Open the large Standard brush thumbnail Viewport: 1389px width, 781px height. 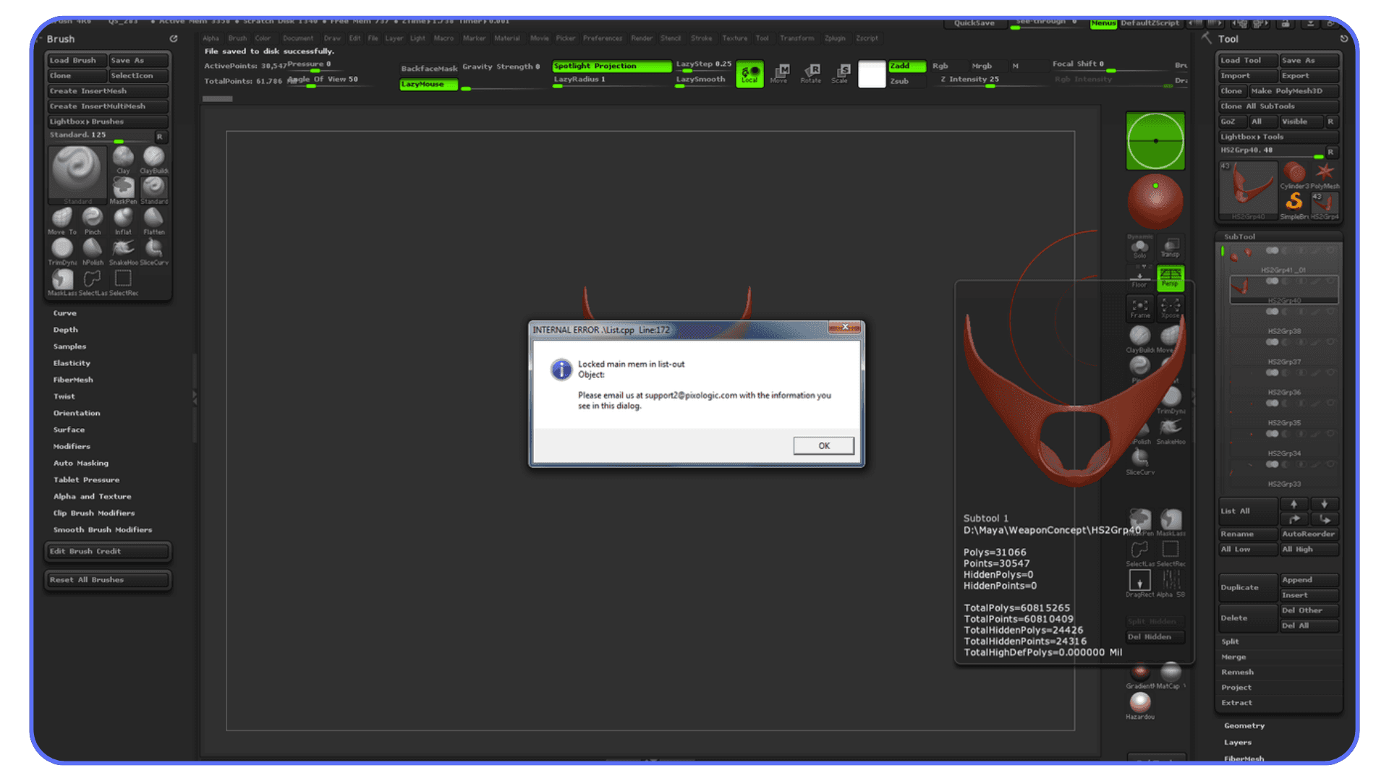pos(77,174)
